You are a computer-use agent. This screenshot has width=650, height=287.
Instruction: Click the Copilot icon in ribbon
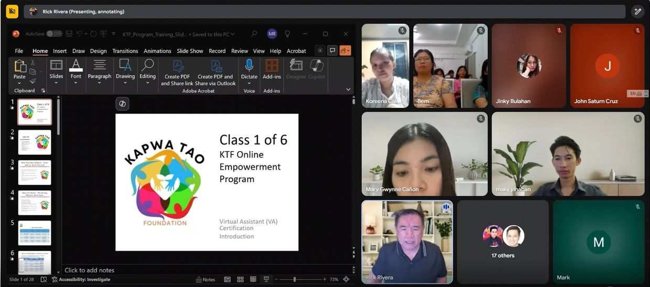coord(317,65)
